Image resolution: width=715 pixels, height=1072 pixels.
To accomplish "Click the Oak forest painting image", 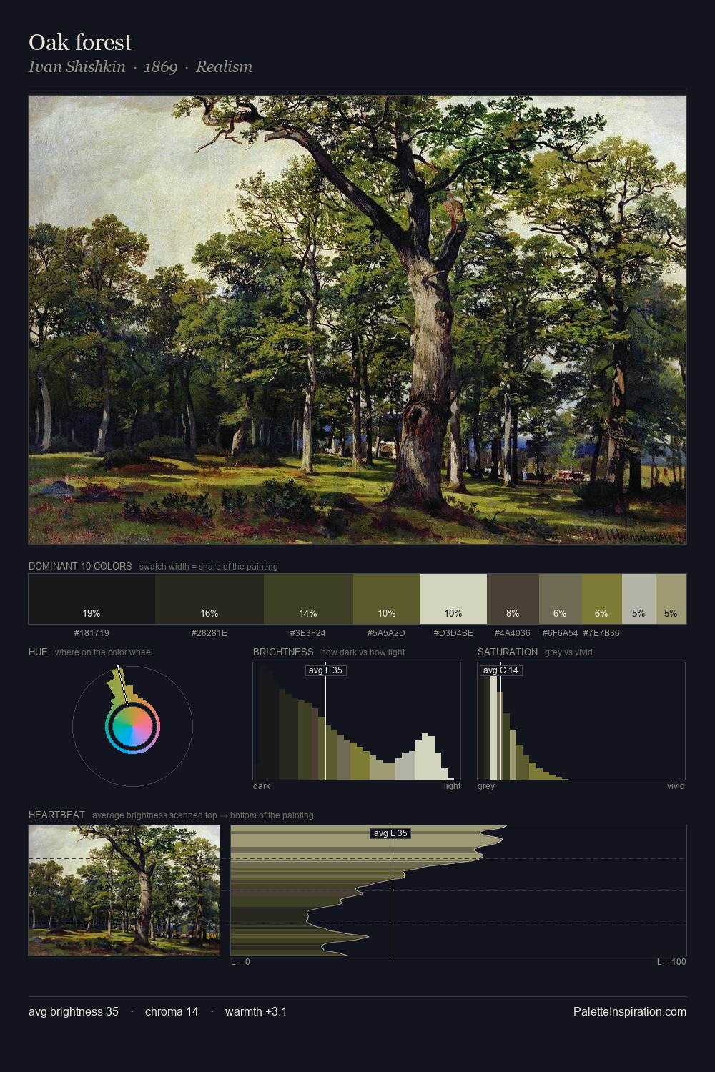I will click(357, 320).
